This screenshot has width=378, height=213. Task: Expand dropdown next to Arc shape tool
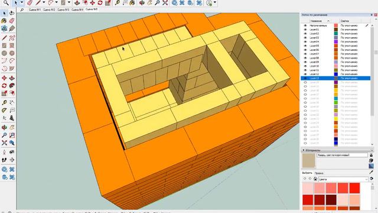(57, 2)
